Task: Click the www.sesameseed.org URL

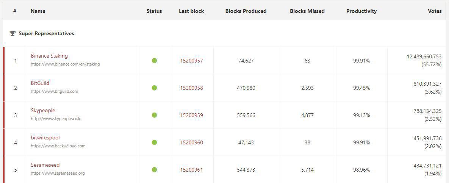Action: click(x=58, y=173)
